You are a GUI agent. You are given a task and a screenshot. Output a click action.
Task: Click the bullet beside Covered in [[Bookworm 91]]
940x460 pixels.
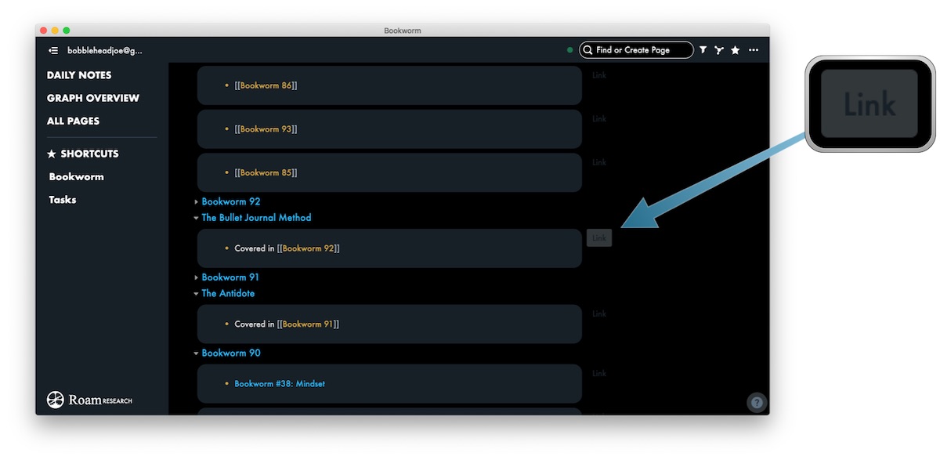click(226, 324)
